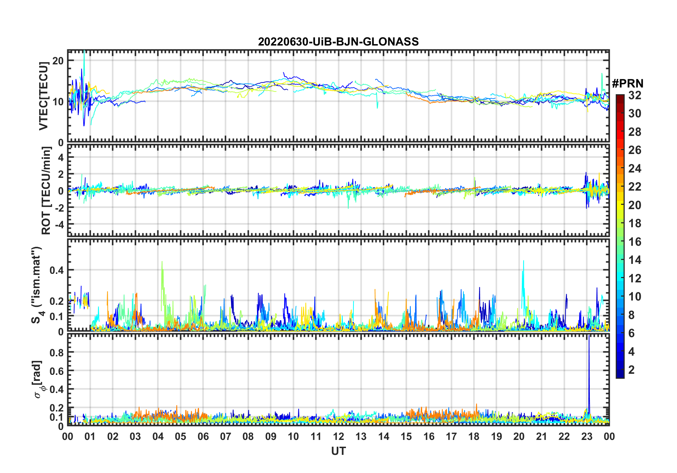Click the UT axis tick label 02

[x=113, y=436]
